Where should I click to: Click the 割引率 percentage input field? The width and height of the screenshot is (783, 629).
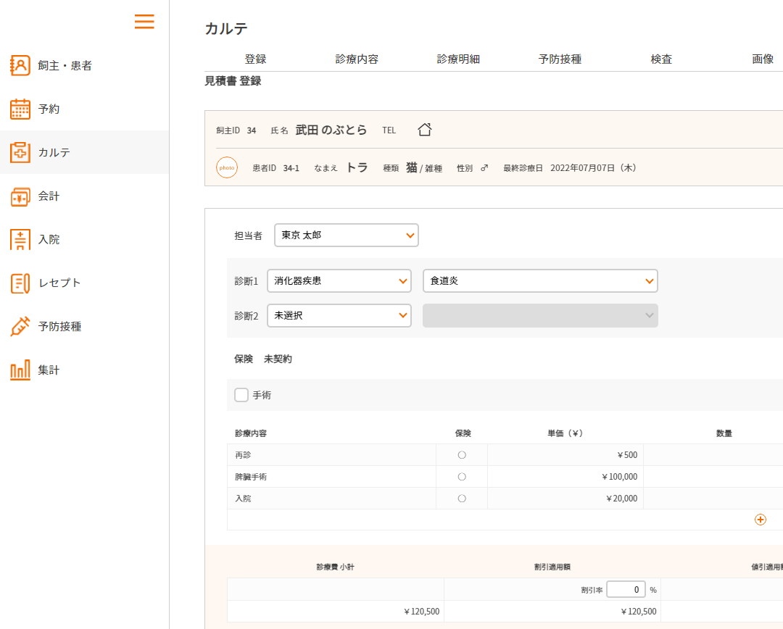tap(626, 590)
